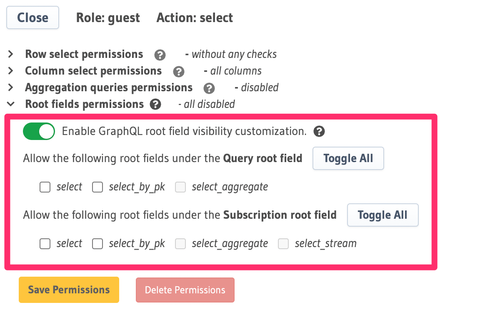Viewport: 500px width, 315px height.
Task: Check the select_stream subscription checkbox
Action: (x=283, y=244)
